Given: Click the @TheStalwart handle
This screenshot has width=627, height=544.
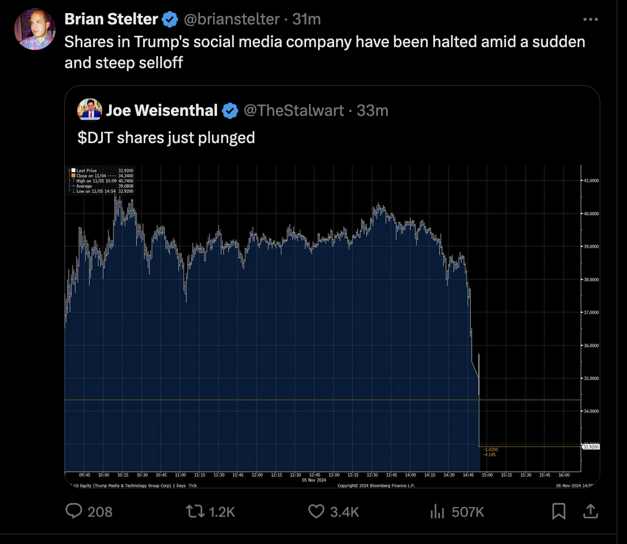Looking at the screenshot, I should point(294,110).
